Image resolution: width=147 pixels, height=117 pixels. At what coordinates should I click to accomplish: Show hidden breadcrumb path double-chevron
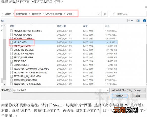tap(2, 14)
